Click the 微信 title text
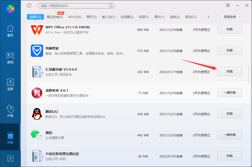Screen dimensions: 252x167 pos(49,133)
